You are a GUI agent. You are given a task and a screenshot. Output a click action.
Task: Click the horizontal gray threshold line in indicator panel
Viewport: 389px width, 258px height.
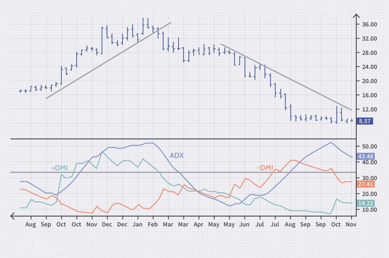pos(182,172)
